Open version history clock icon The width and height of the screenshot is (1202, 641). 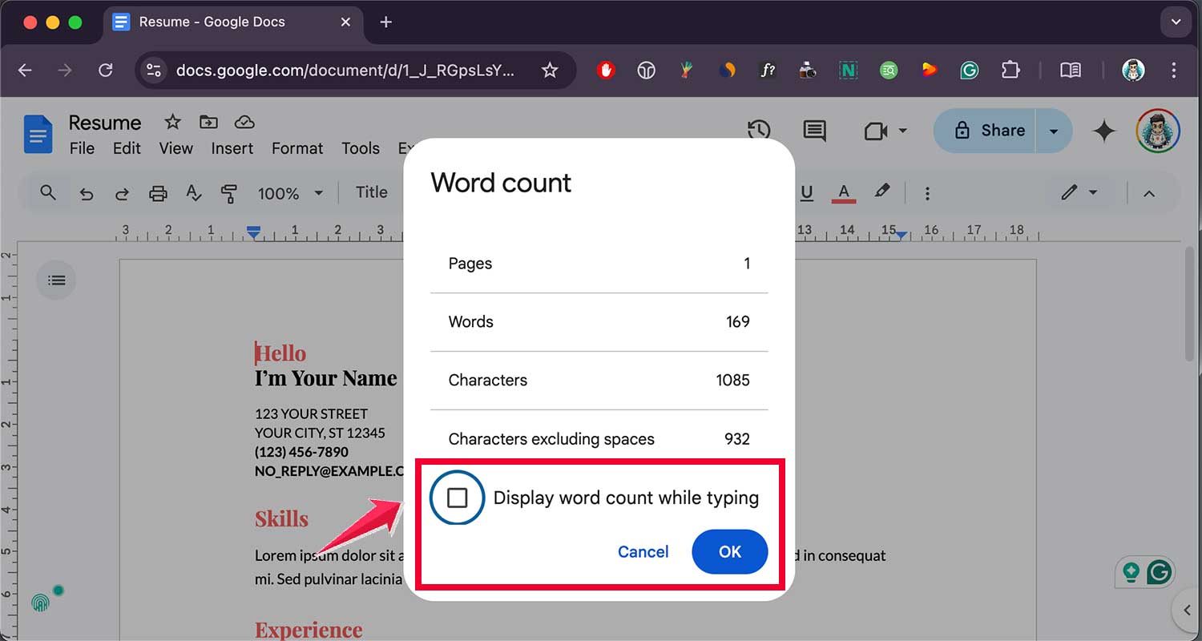759,131
